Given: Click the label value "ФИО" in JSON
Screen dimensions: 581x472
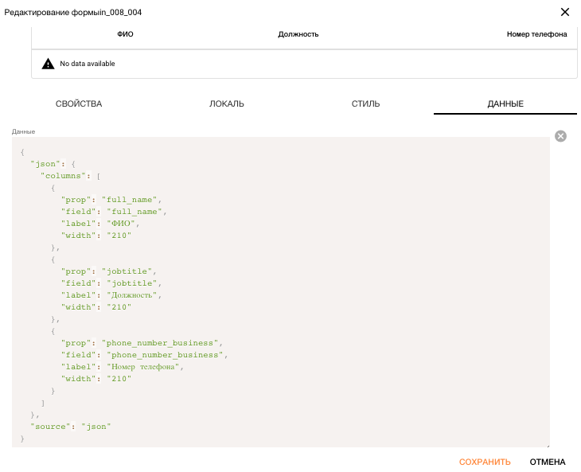Looking at the screenshot, I should (121, 224).
